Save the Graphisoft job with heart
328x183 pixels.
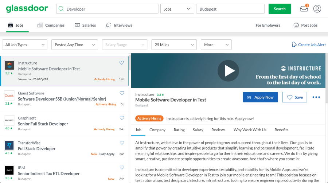(x=122, y=118)
